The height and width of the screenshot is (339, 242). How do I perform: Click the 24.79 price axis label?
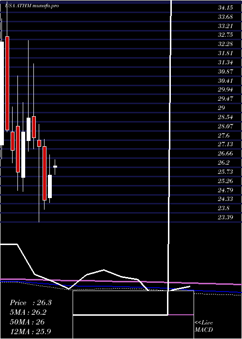click(x=226, y=190)
